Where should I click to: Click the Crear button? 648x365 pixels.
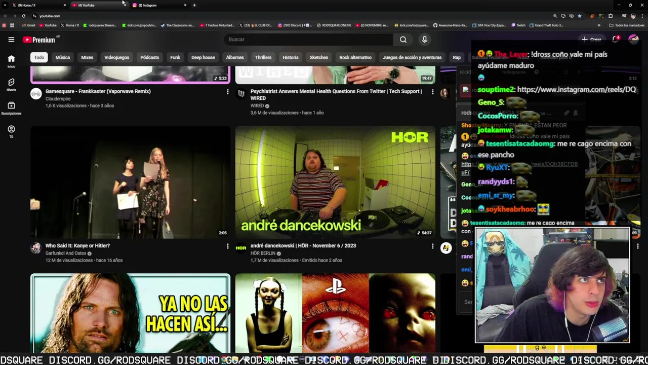[x=591, y=39]
